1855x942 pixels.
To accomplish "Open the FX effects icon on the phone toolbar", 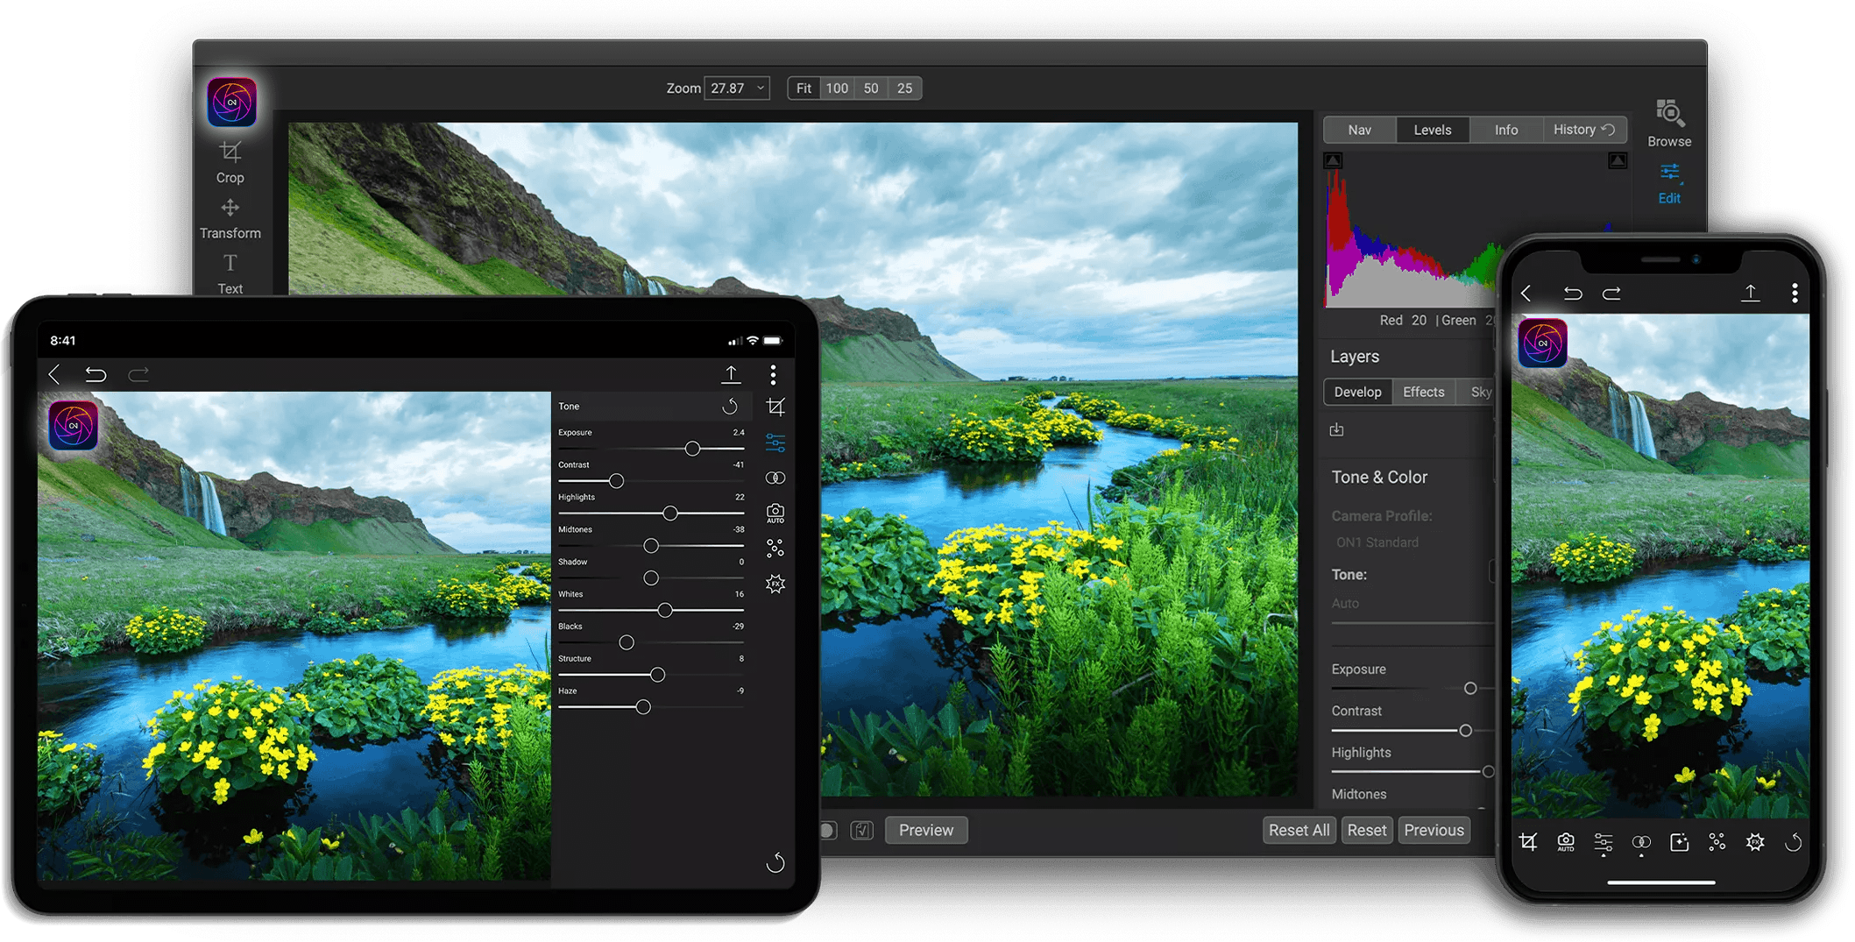I will 1755,842.
